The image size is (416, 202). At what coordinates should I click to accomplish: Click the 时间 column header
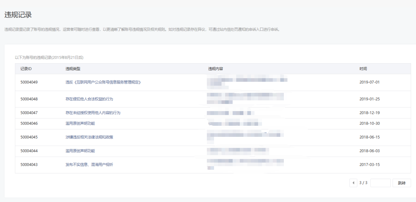(363, 69)
